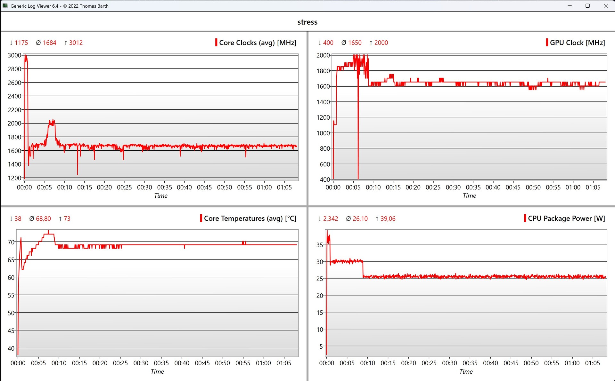615x381 pixels.
Task: Click Core Clocks average value 1684
Action: point(49,43)
